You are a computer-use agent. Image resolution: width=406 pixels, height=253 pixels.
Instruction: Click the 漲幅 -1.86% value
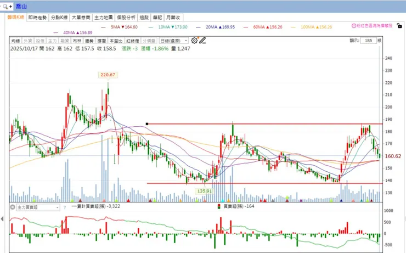(155, 49)
